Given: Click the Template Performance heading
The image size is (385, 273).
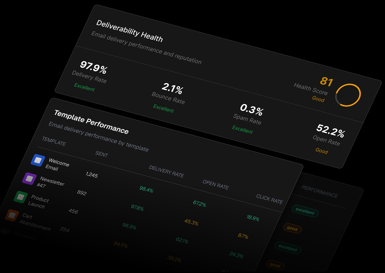Looking at the screenshot, I should (x=91, y=122).
